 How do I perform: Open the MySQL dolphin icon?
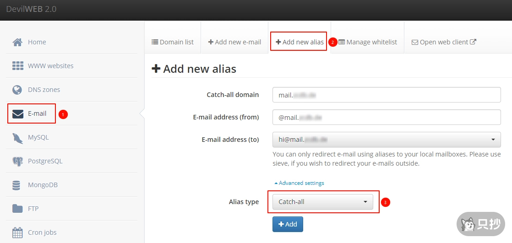[x=17, y=137]
